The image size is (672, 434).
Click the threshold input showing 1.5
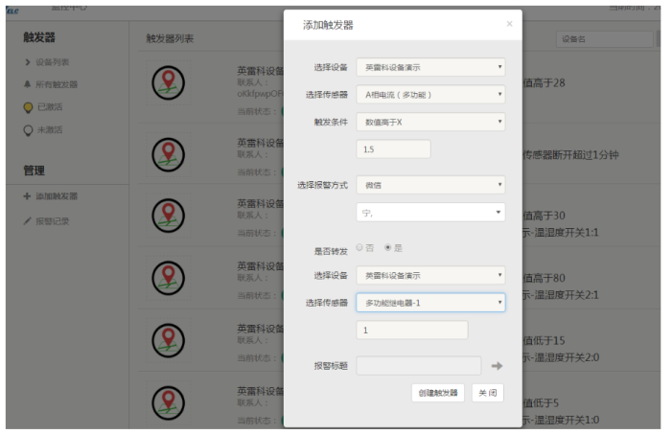point(393,149)
